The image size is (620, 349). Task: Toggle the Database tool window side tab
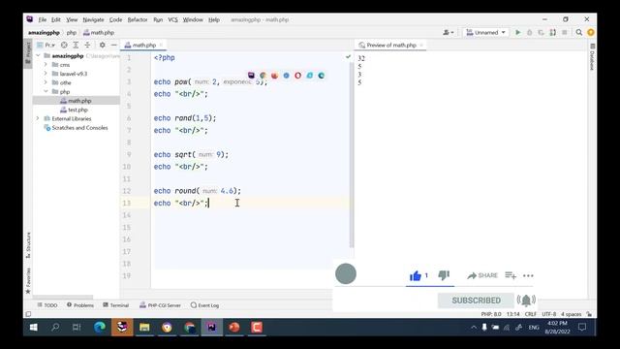[x=592, y=57]
